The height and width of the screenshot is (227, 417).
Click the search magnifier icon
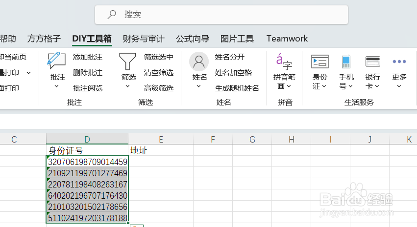point(112,14)
